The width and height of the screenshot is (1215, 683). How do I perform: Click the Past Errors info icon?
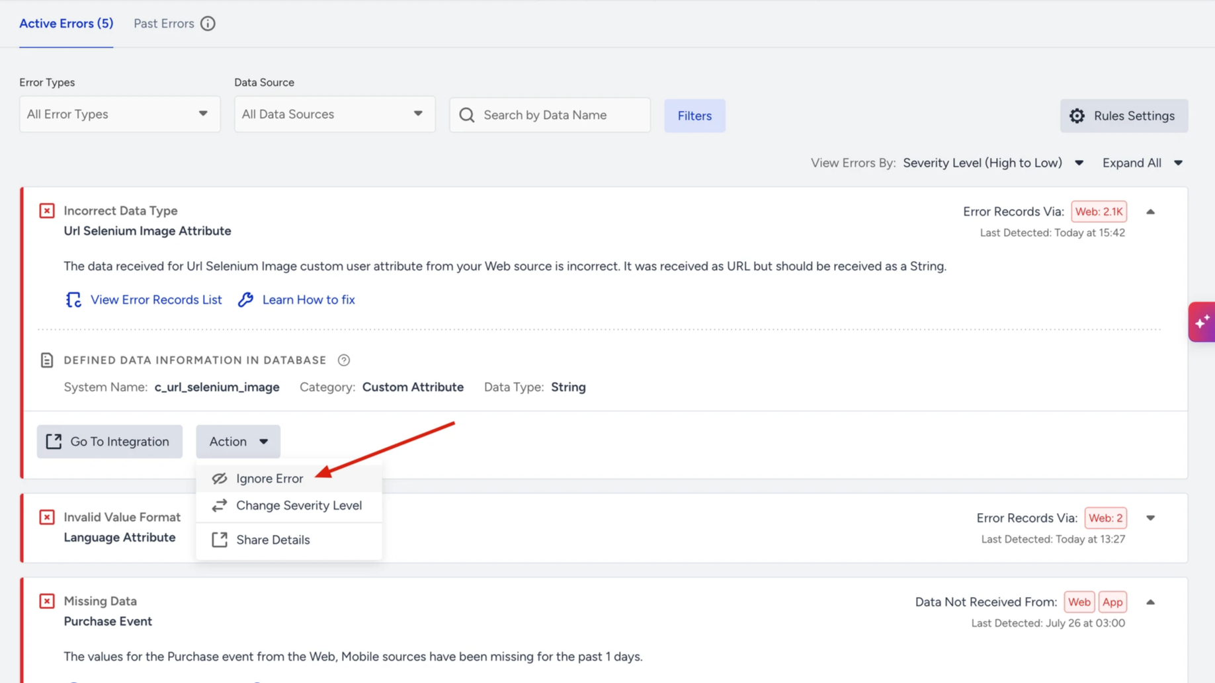pos(208,24)
